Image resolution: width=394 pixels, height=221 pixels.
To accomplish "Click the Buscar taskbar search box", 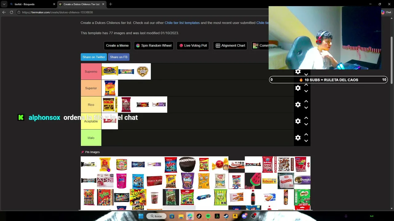I will tap(156, 216).
